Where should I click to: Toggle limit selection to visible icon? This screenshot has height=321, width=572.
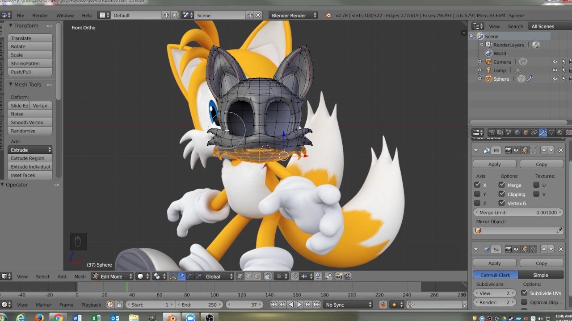(268, 276)
